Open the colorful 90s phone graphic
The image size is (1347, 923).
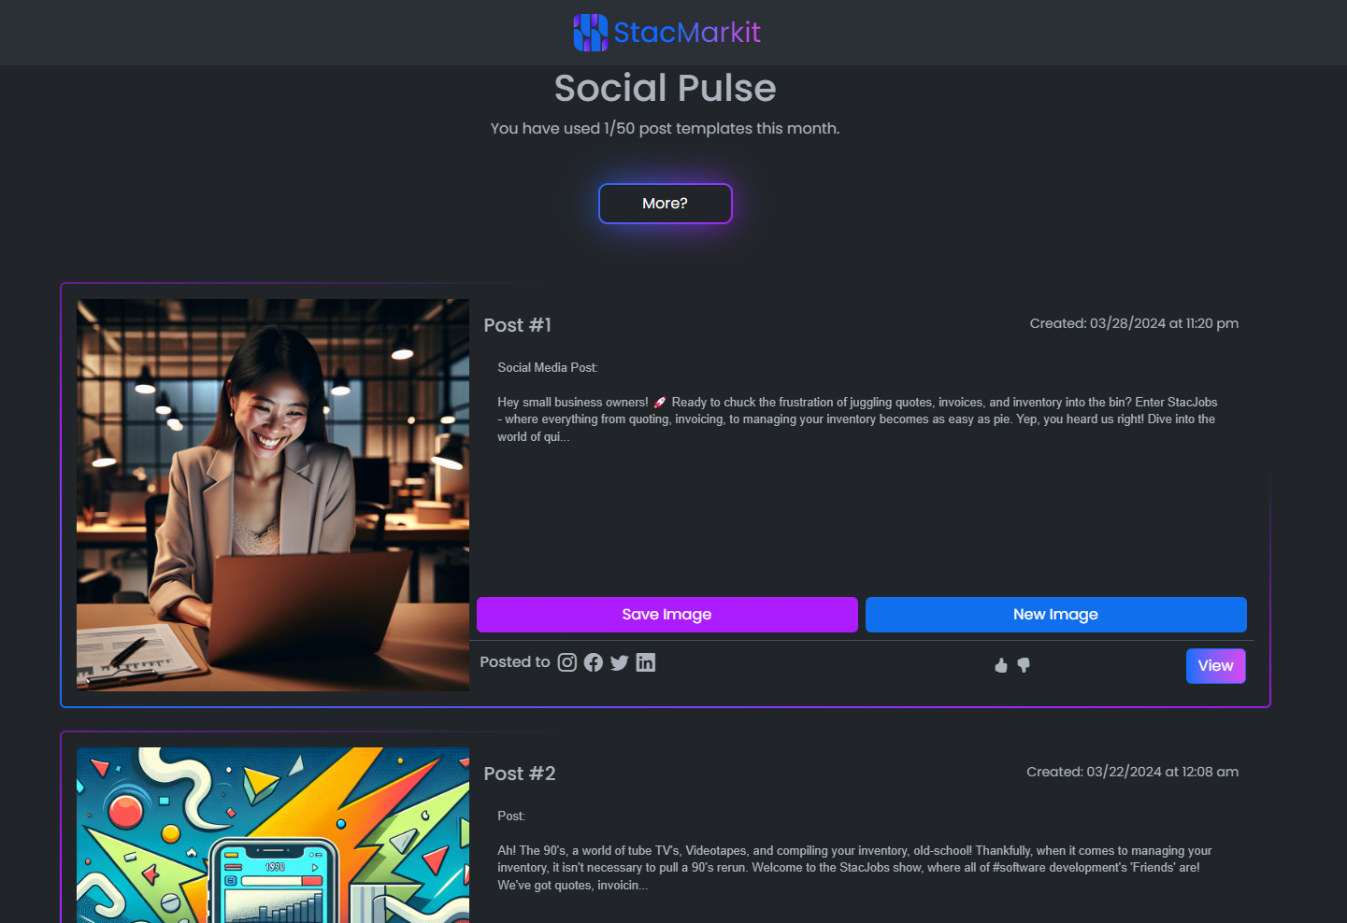click(273, 835)
